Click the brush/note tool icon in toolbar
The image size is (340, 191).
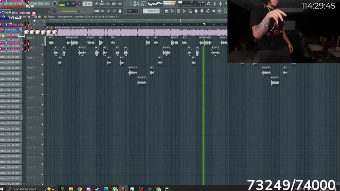(x=108, y=11)
